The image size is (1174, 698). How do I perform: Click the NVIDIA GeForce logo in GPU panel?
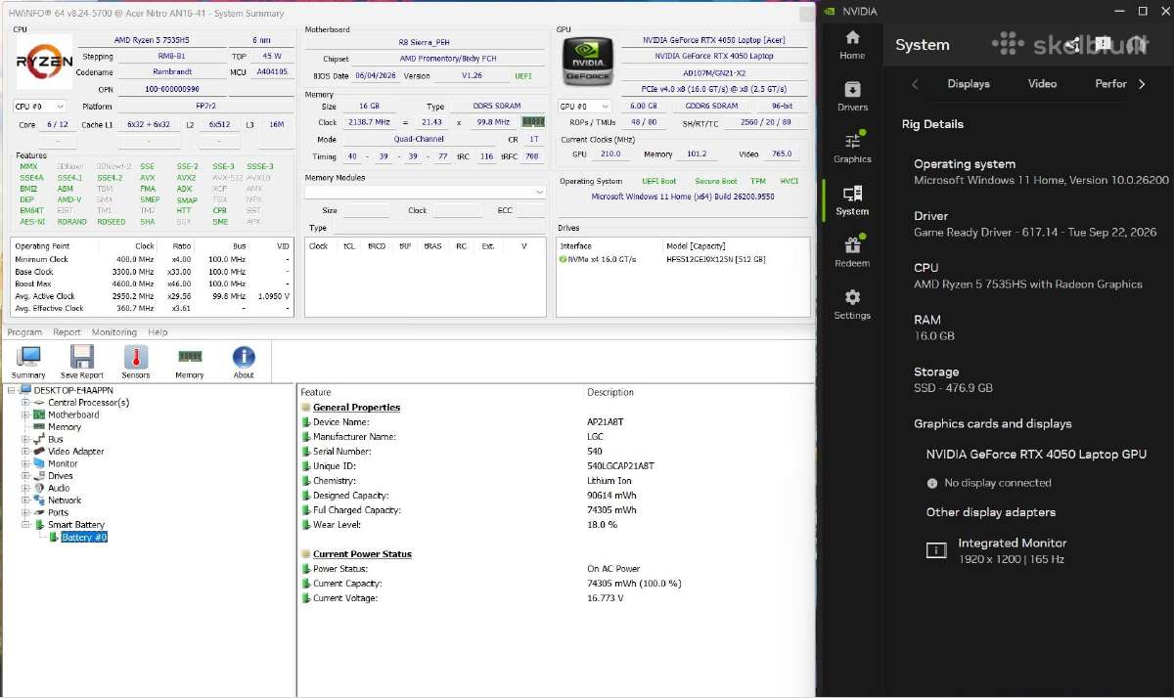pyautogui.click(x=589, y=63)
